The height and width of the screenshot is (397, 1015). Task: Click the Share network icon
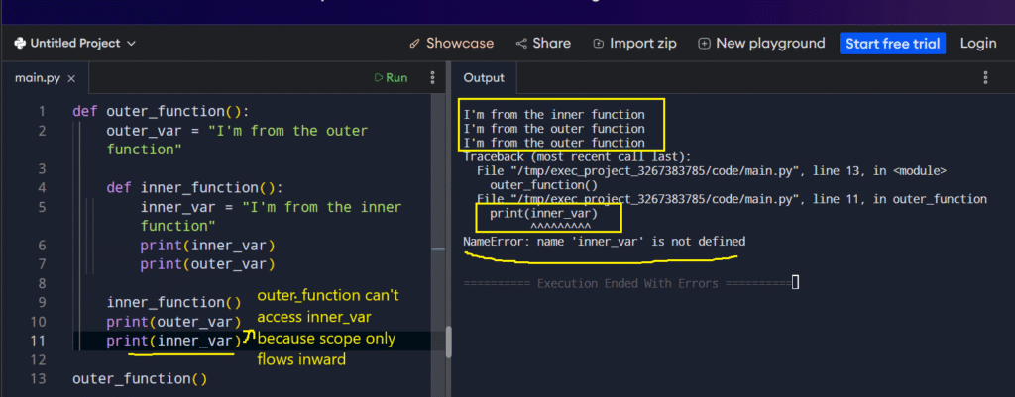[521, 44]
